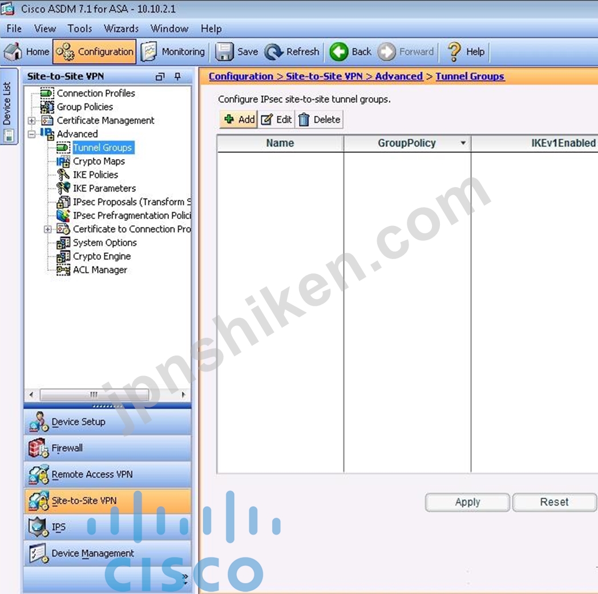Image resolution: width=598 pixels, height=594 pixels.
Task: Go to the Home view
Action: (27, 51)
